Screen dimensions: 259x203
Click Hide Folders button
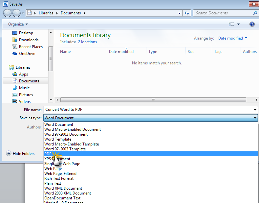pos(20,154)
